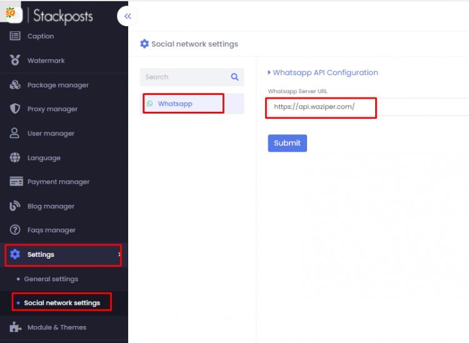Click the WhatsApp logo icon
The height and width of the screenshot is (343, 469).
pos(150,104)
